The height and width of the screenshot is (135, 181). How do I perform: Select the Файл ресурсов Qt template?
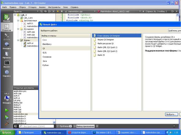[x=117, y=43]
